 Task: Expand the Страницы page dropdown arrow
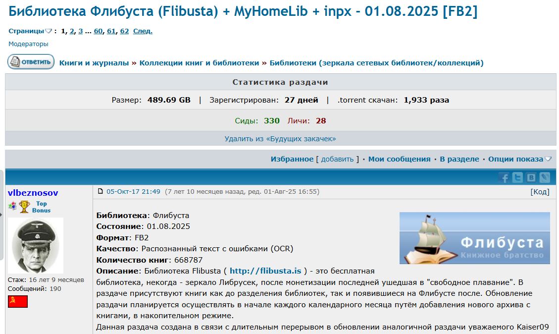pyautogui.click(x=49, y=31)
